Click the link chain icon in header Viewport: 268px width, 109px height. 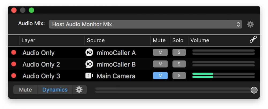point(253,40)
